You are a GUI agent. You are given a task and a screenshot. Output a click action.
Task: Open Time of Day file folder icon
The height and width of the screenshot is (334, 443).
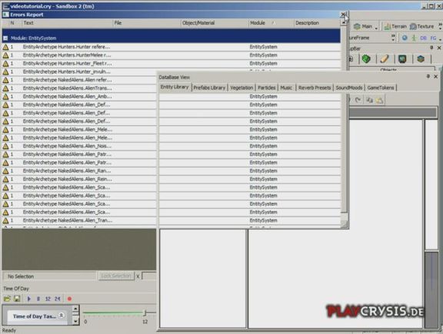tap(7, 299)
